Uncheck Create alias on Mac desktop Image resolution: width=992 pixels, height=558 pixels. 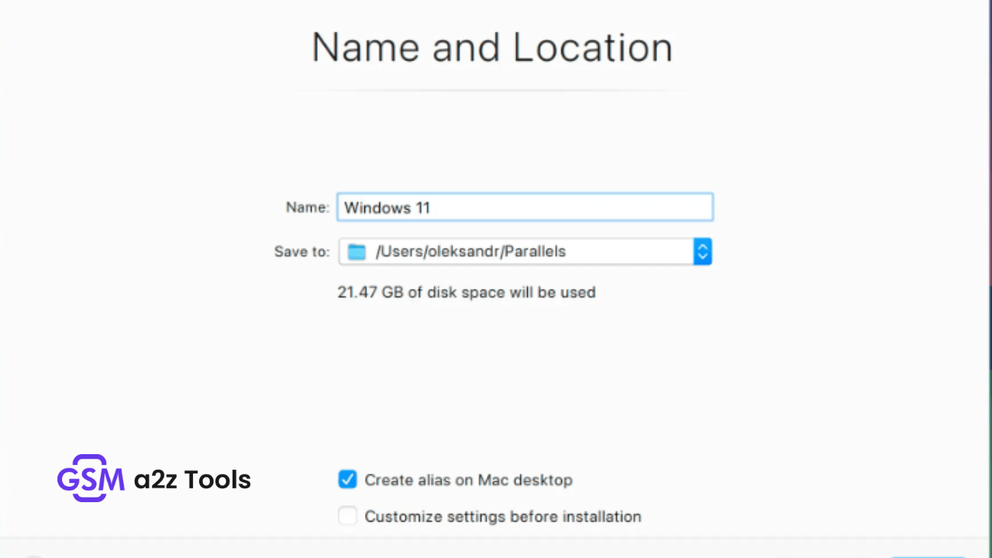[347, 480]
